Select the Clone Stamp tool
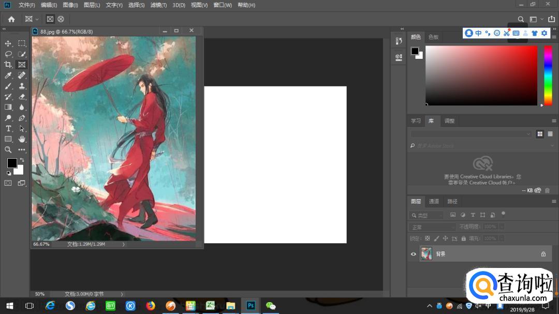Viewport: 559px width, 314px height. click(x=22, y=86)
